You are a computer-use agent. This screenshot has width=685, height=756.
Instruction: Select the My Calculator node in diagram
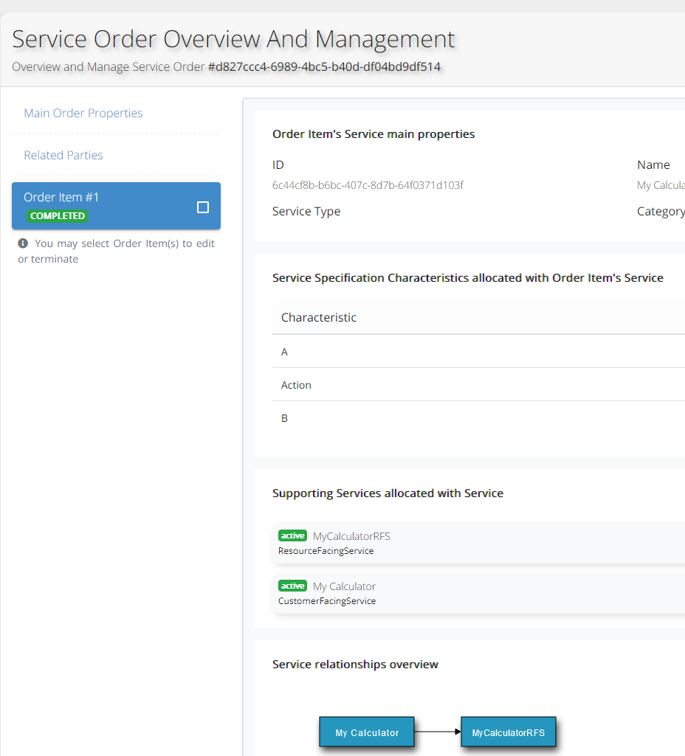click(x=367, y=732)
